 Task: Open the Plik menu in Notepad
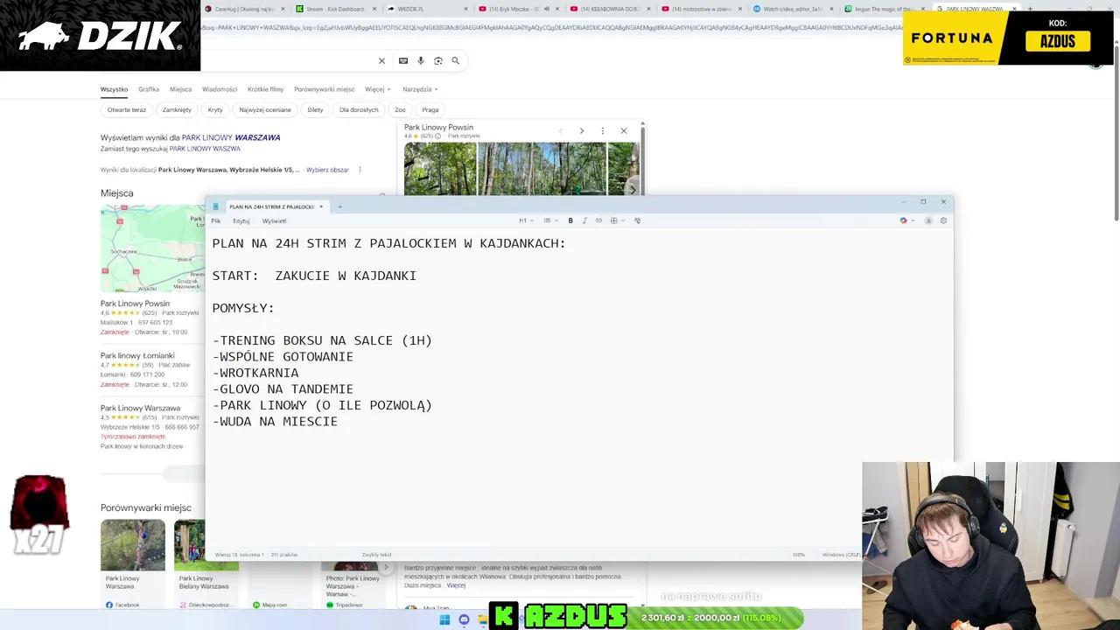point(215,221)
